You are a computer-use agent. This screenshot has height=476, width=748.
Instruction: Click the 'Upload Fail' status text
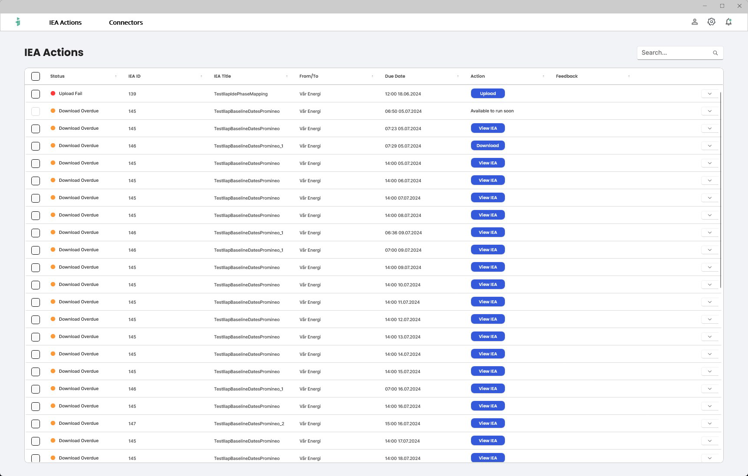[70, 94]
